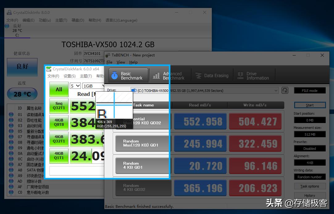This screenshot has width=334, height=214.
Task: Open the Prewrite Disabled selector
Action: pos(310,149)
